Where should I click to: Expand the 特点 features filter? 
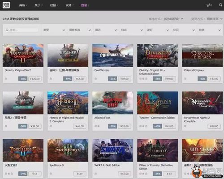pyautogui.click(x=132, y=30)
